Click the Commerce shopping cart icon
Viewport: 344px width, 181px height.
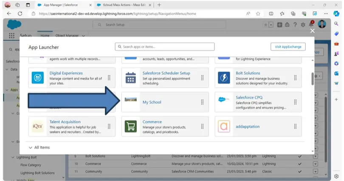tap(130, 126)
